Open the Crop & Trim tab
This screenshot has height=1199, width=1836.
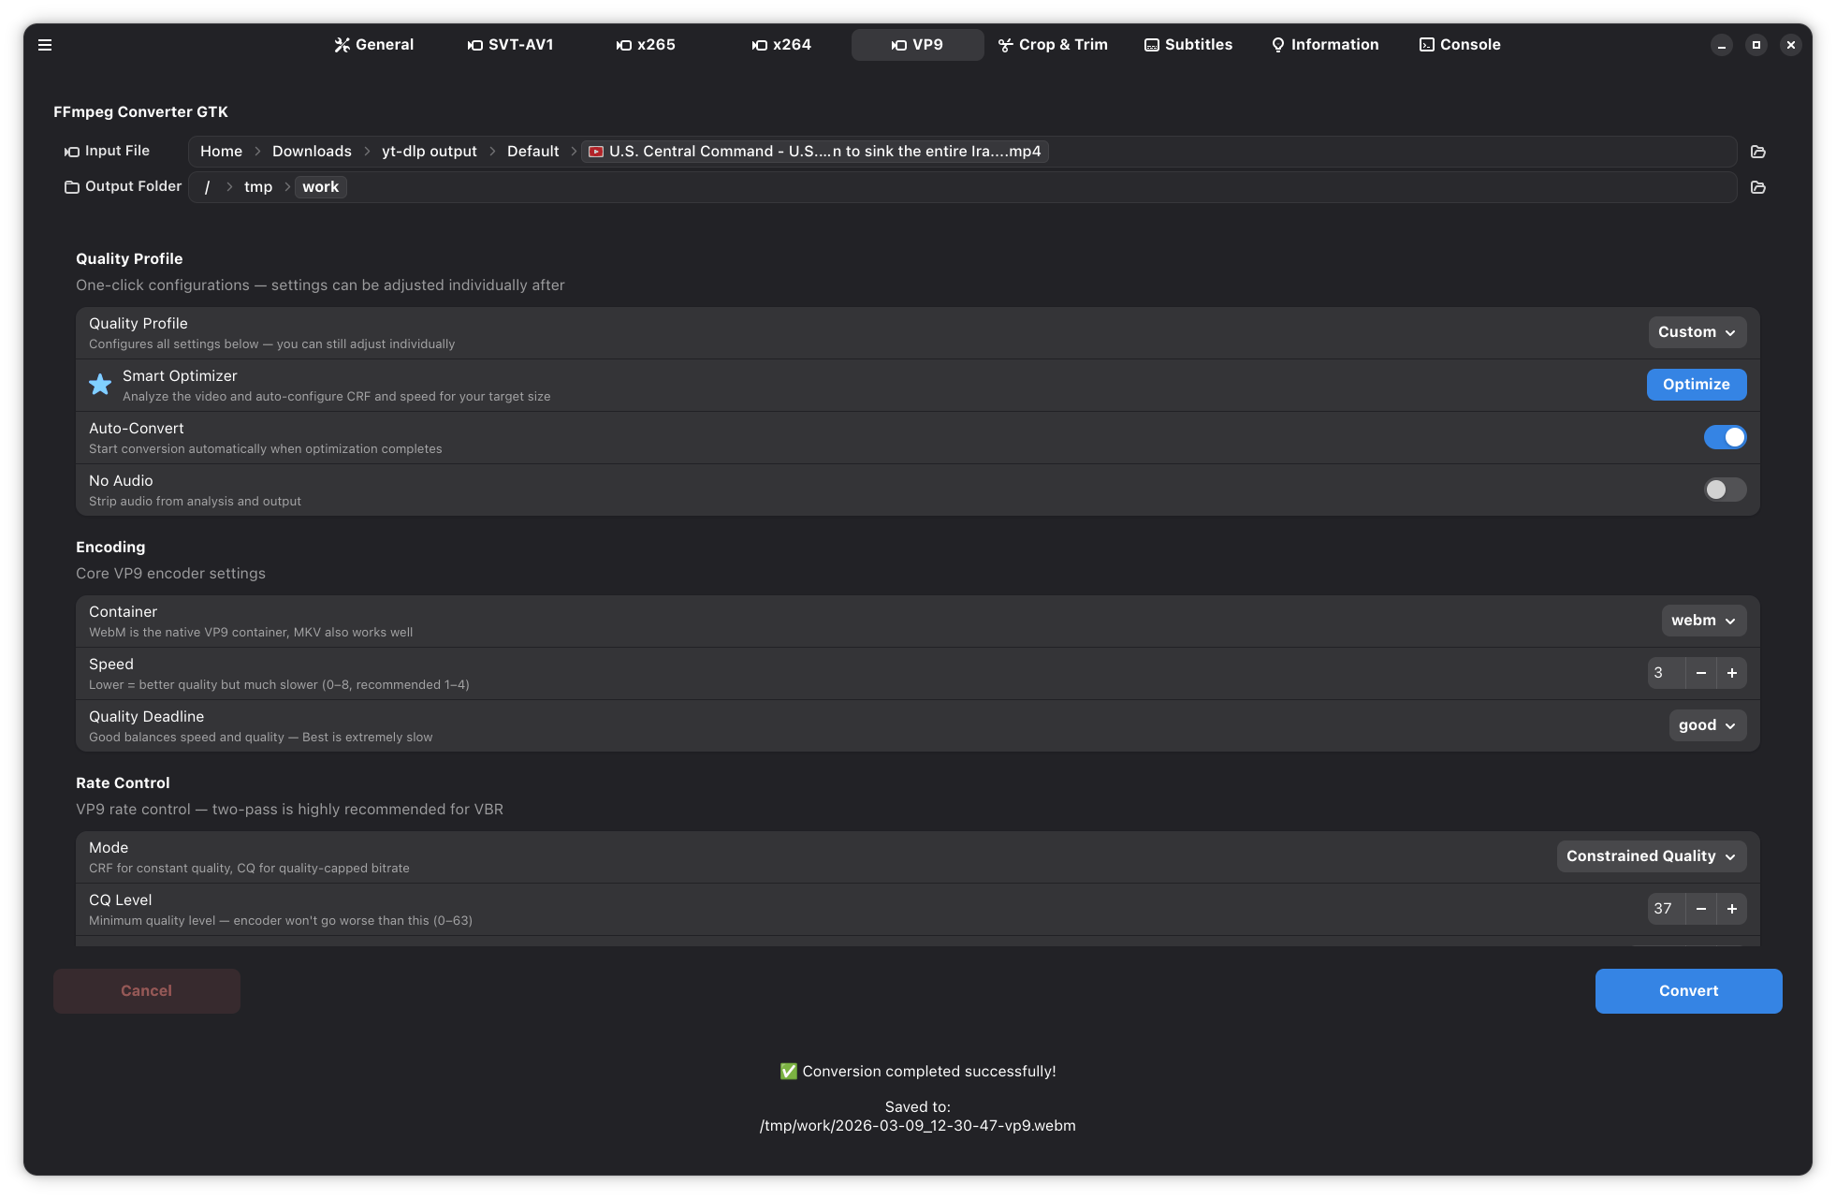[1053, 45]
